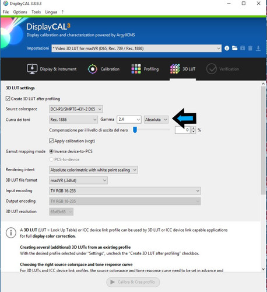The height and width of the screenshot is (292, 267).
Task: Increase black output percent with up arrow
Action: (x=194, y=128)
